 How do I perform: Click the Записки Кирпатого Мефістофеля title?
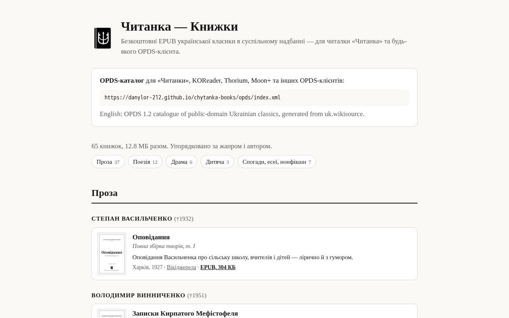tap(185, 313)
